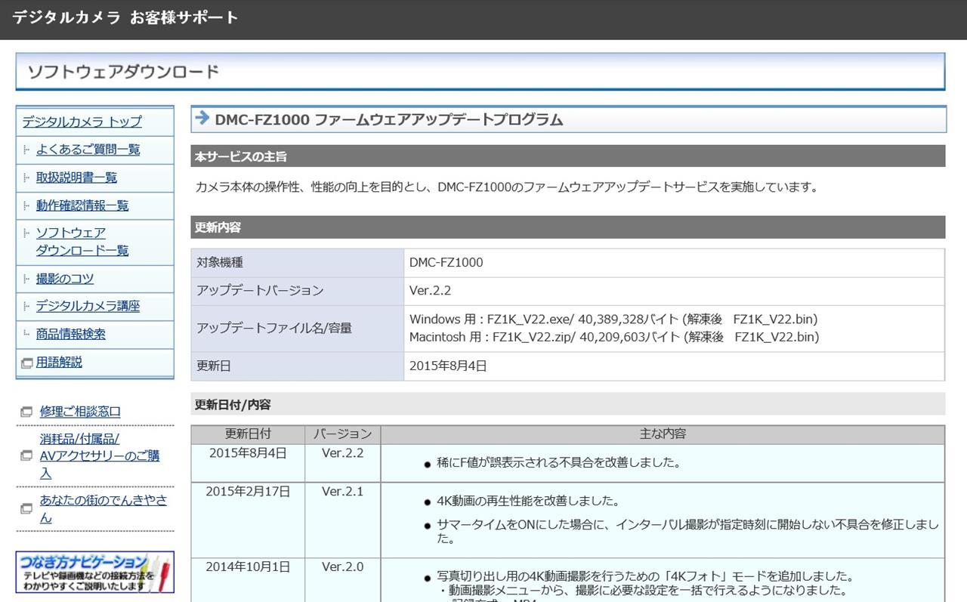Click つなぎ方ナビゲーション banner image

tap(95, 572)
